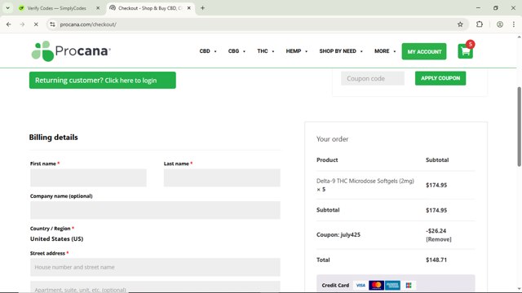522x293 pixels.
Task: Click the Apartment, suite, unit field
Action: pos(155,286)
